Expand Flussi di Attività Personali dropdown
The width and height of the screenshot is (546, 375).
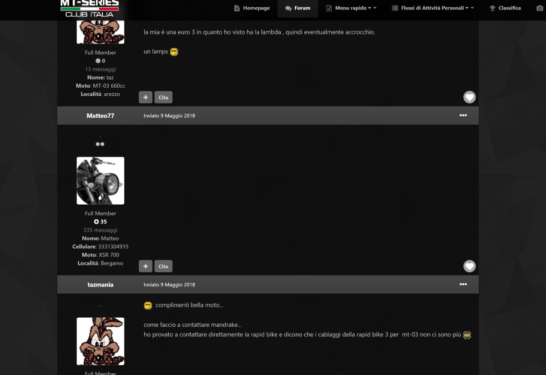(x=433, y=8)
